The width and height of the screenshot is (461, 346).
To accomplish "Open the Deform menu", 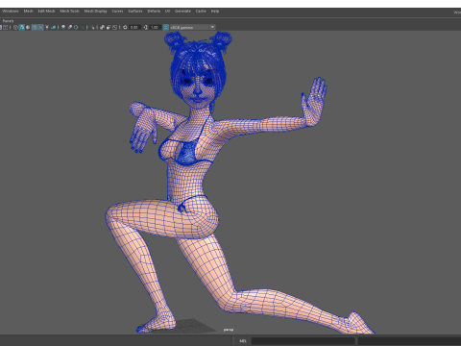I will coord(154,12).
